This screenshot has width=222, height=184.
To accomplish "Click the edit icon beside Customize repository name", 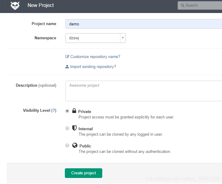I will point(67,56).
